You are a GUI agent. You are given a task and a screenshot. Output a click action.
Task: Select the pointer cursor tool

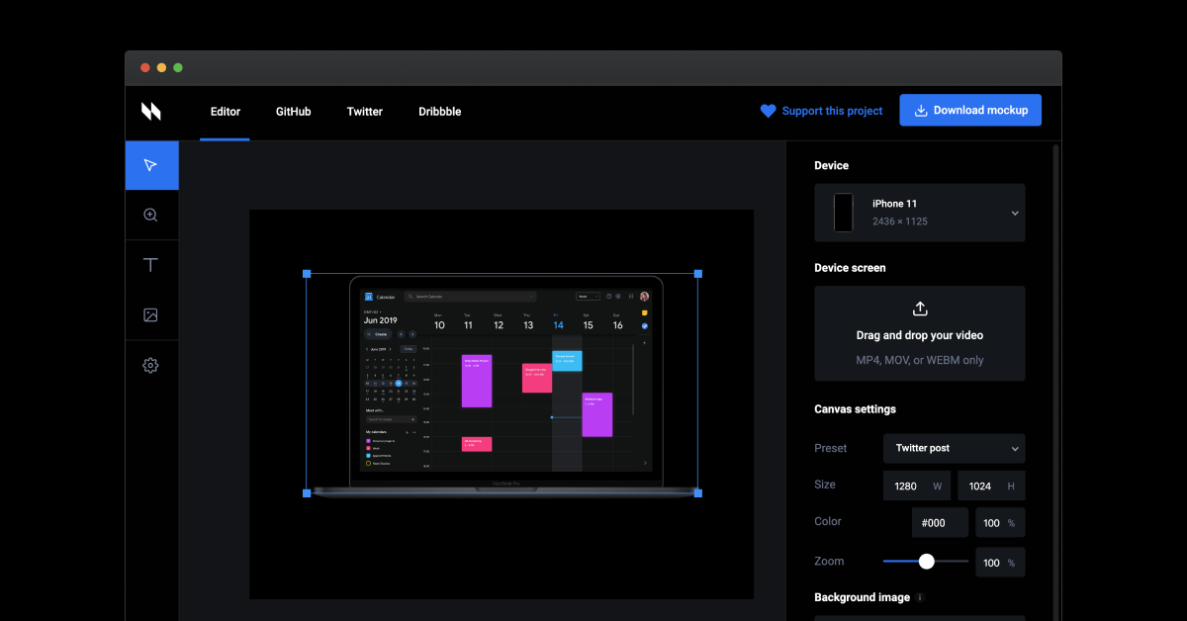[x=151, y=165]
